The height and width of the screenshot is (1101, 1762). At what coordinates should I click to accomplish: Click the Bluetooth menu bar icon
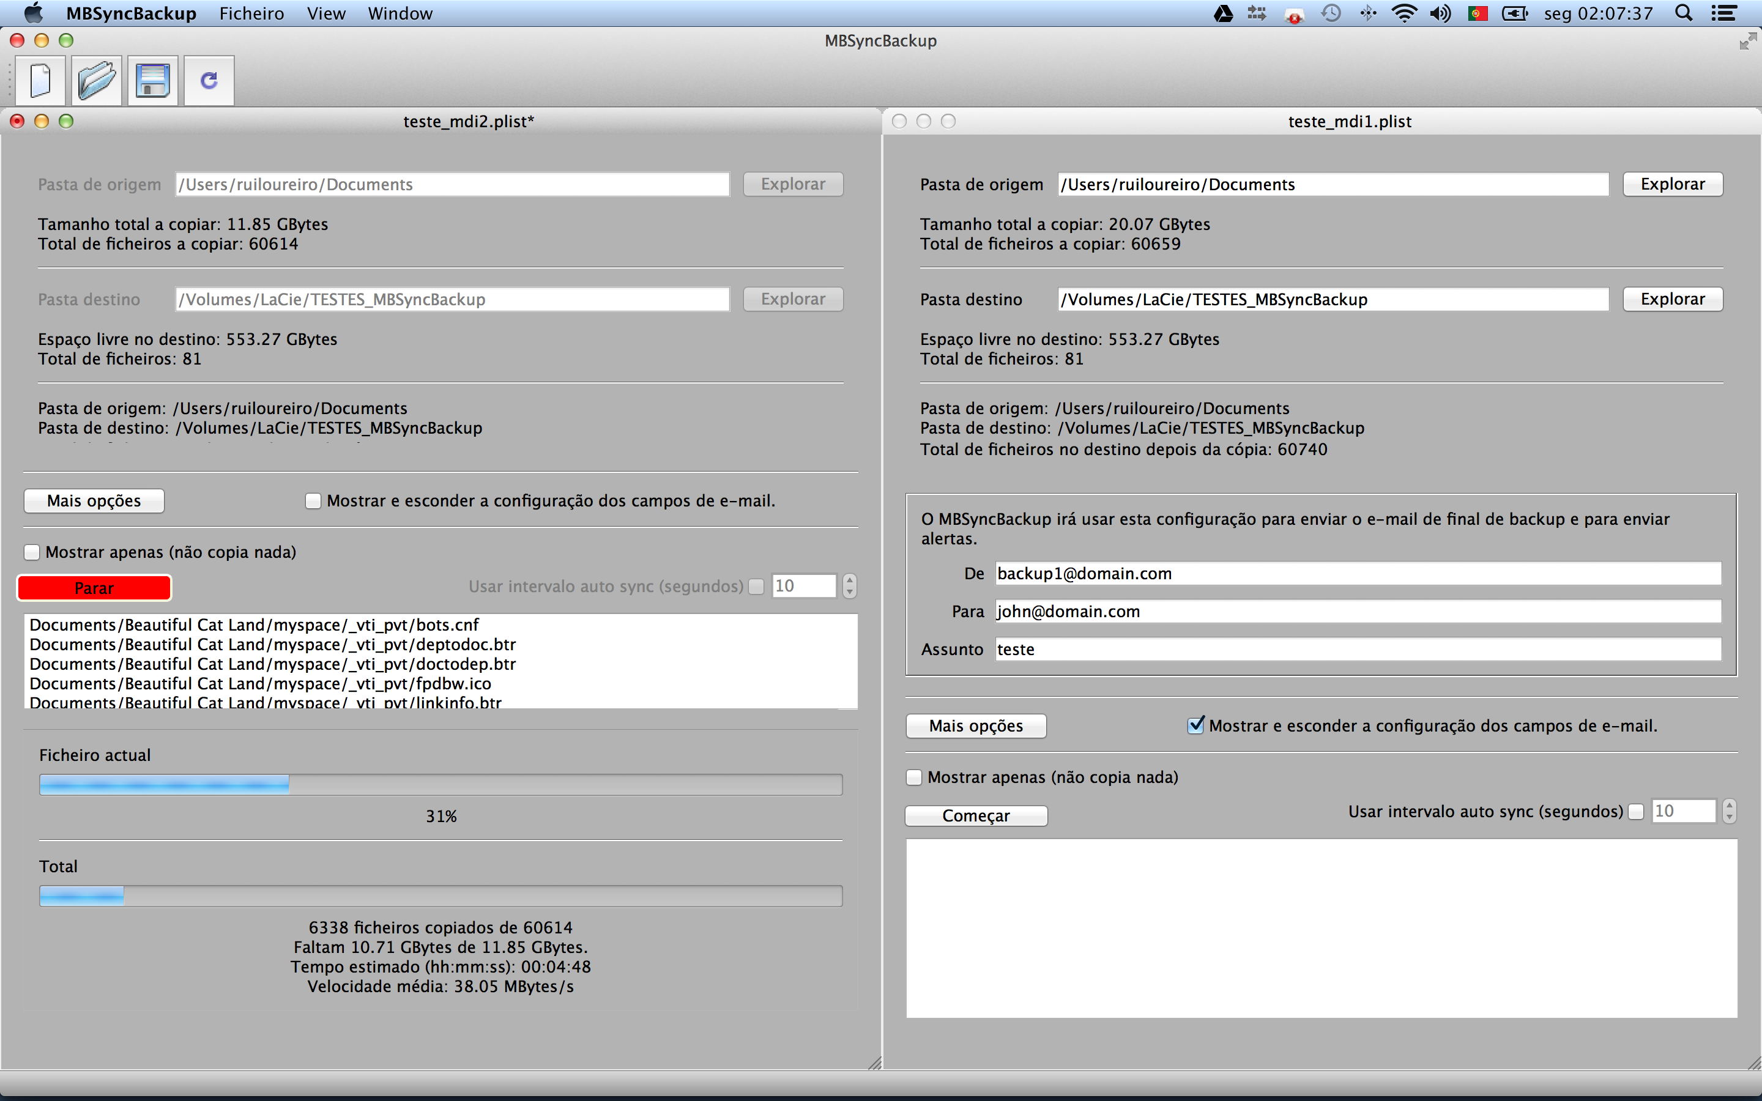pos(1368,13)
